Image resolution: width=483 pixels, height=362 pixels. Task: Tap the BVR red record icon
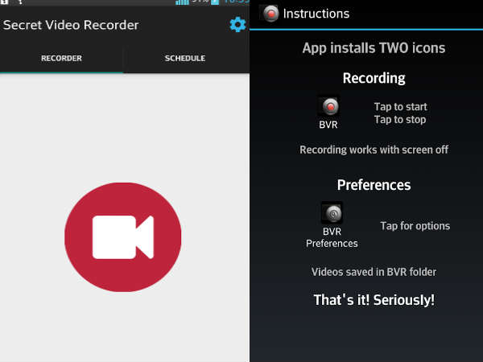(329, 106)
